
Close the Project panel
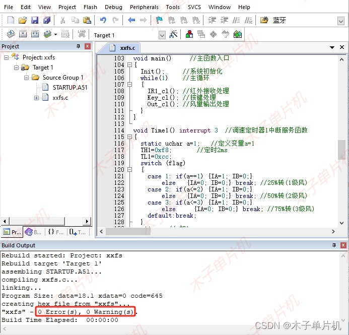click(x=88, y=46)
